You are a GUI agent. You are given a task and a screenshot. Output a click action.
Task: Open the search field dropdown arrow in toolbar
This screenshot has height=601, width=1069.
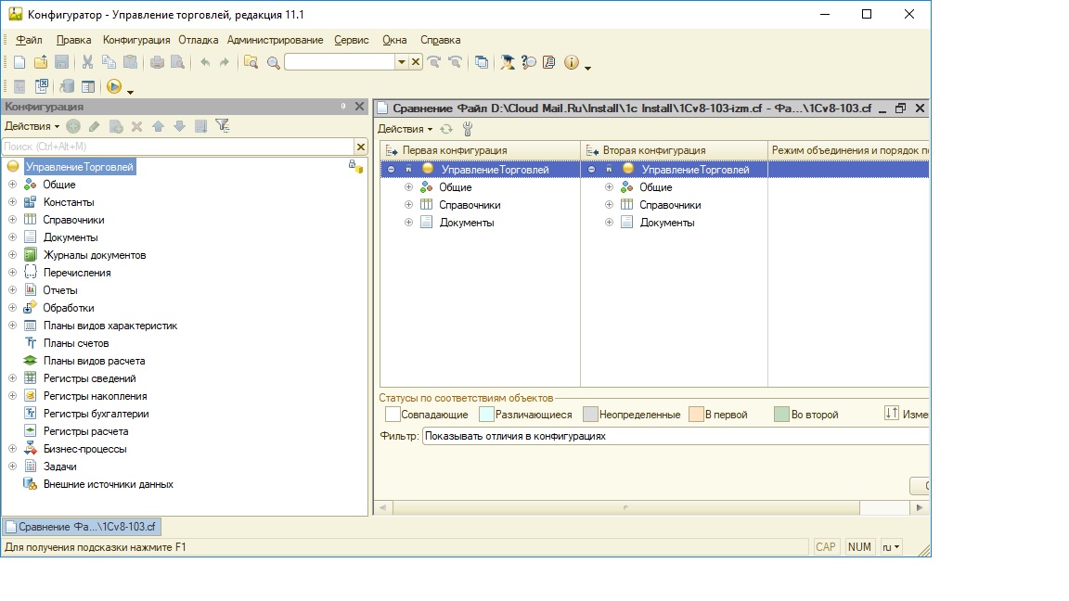402,62
